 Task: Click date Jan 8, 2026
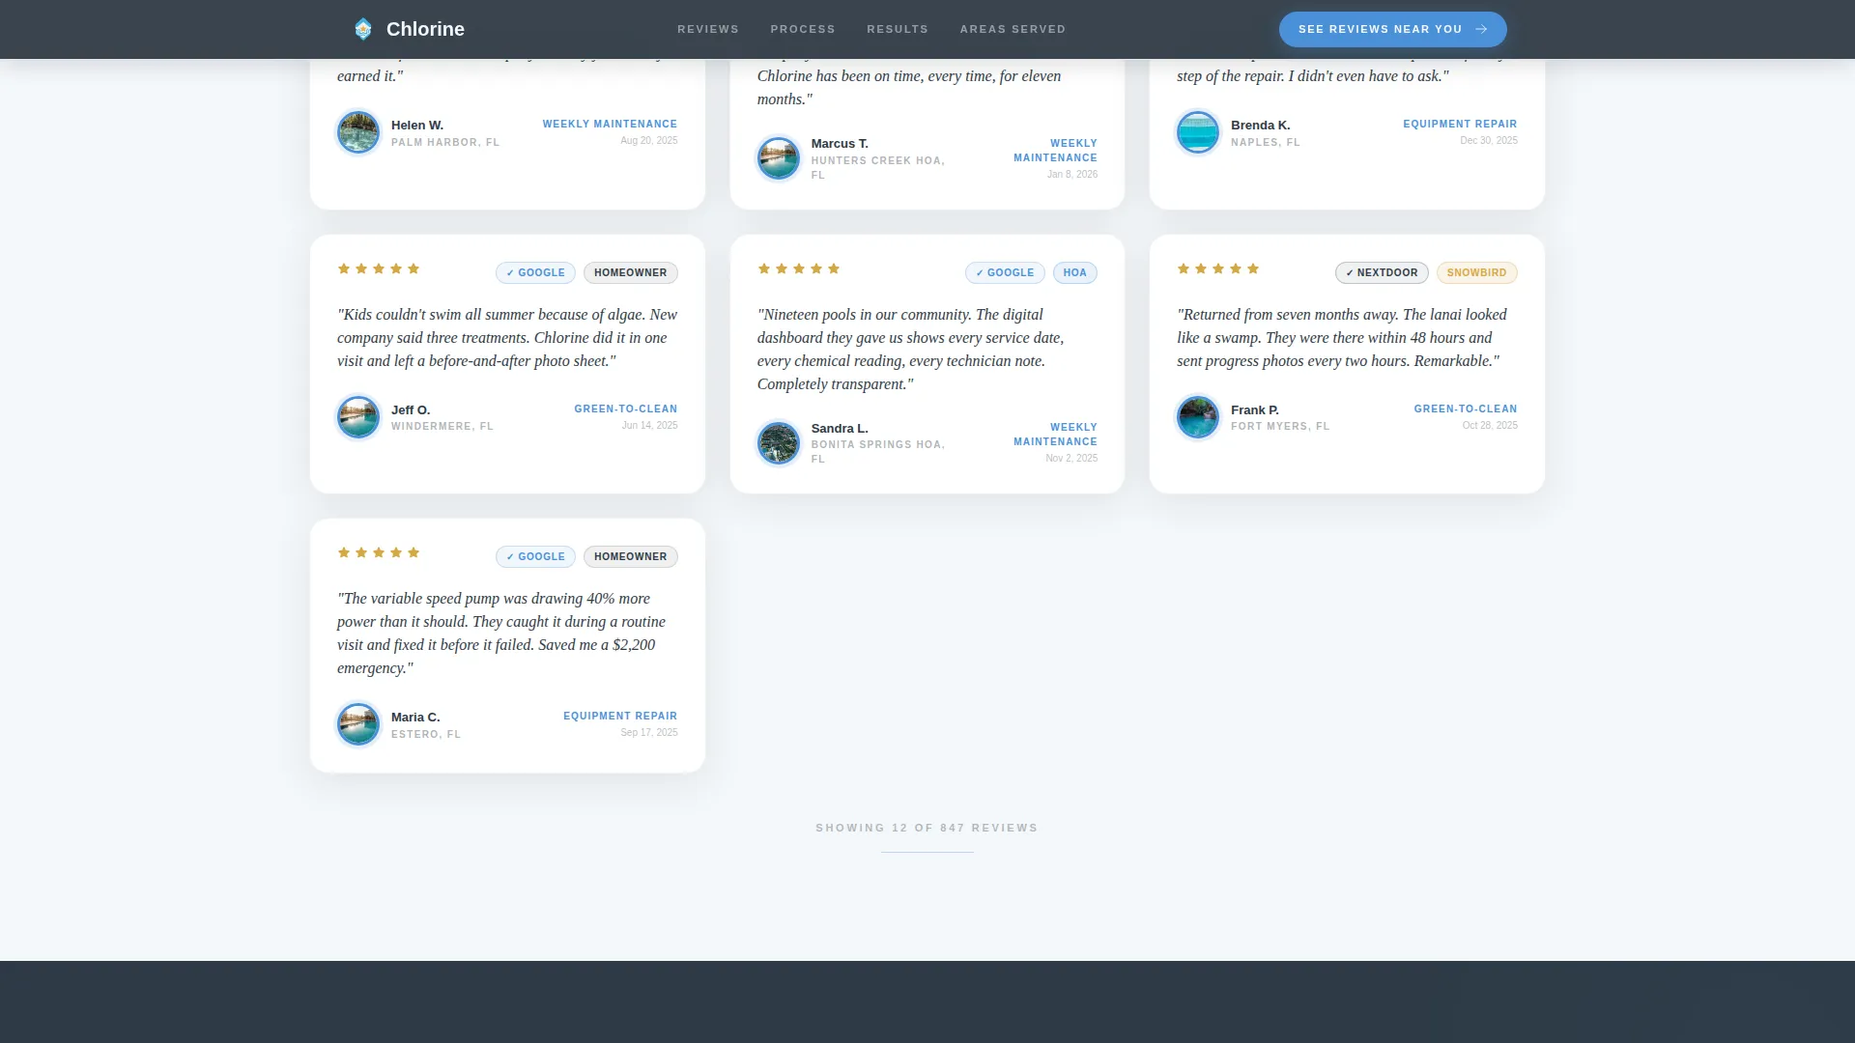pos(1072,174)
